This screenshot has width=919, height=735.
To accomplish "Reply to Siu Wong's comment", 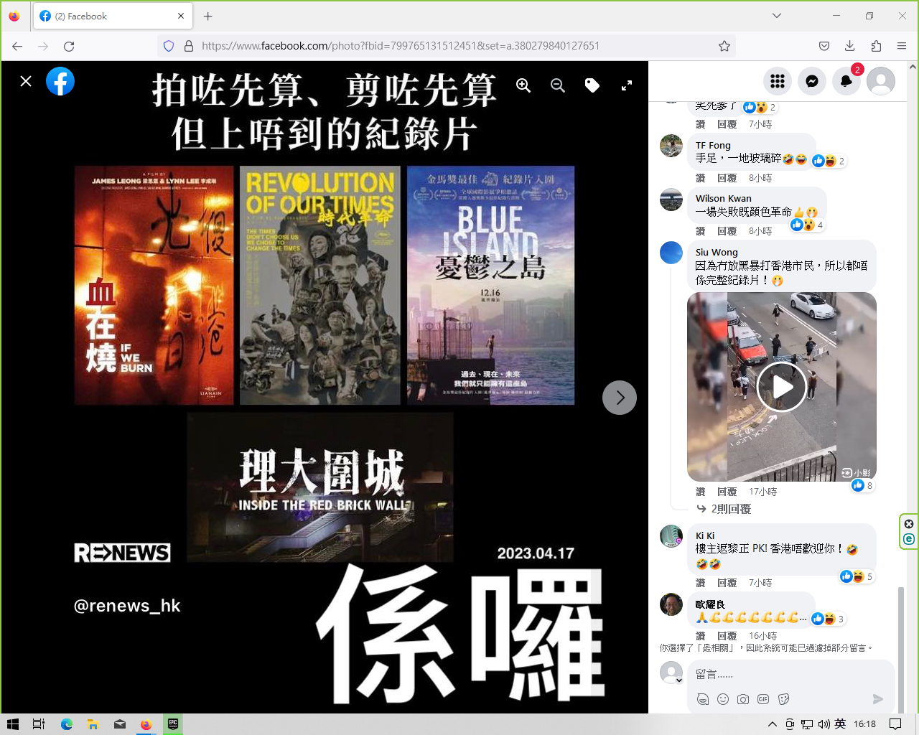I will pyautogui.click(x=727, y=492).
